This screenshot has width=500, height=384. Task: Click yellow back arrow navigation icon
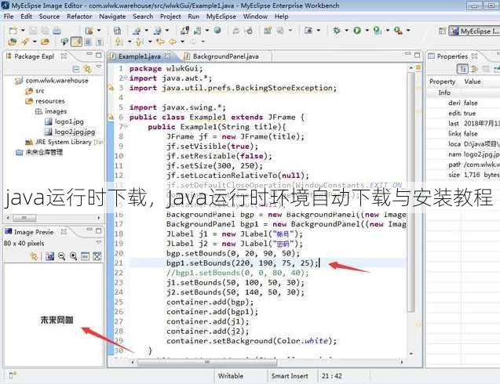click(173, 42)
